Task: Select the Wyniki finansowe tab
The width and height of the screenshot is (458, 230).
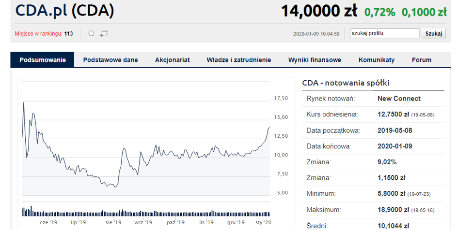Action: pyautogui.click(x=315, y=60)
